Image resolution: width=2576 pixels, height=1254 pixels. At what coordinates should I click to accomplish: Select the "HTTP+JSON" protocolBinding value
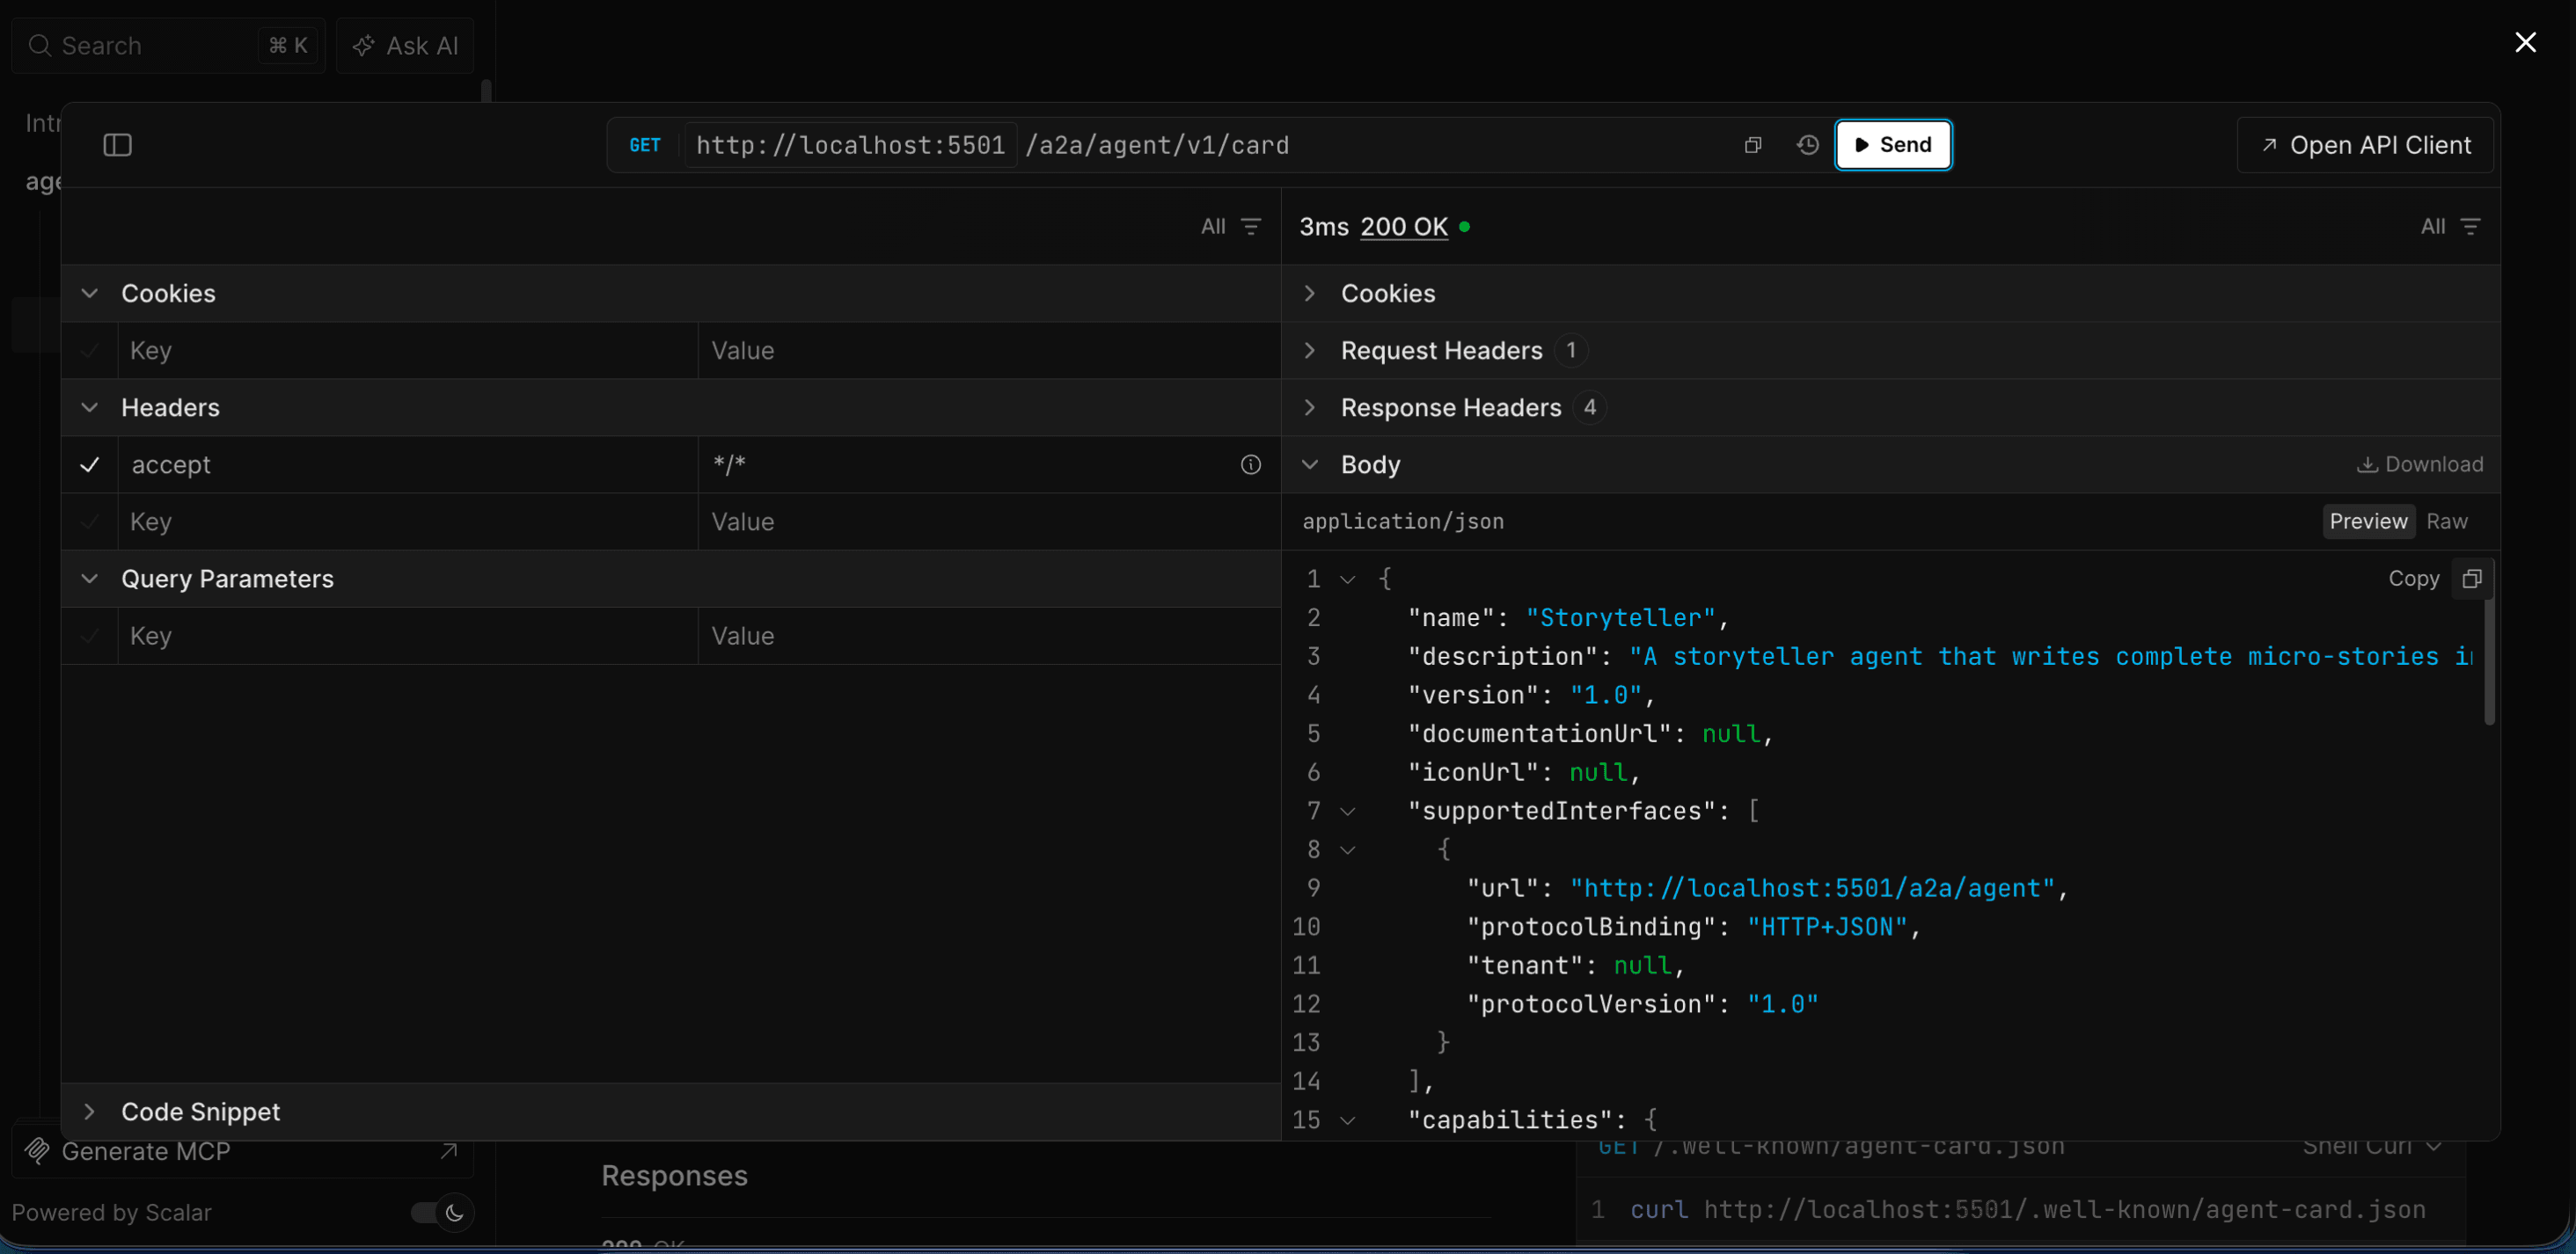tap(1828, 927)
